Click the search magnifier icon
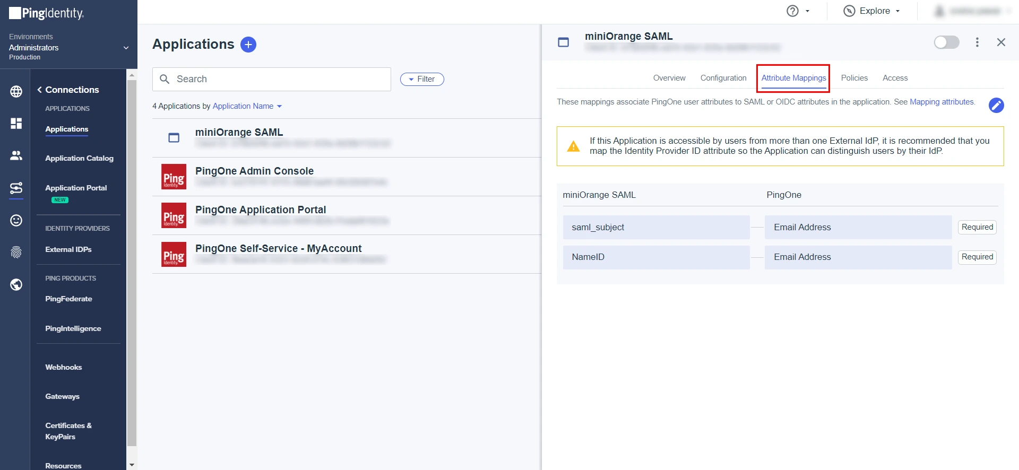 (165, 79)
